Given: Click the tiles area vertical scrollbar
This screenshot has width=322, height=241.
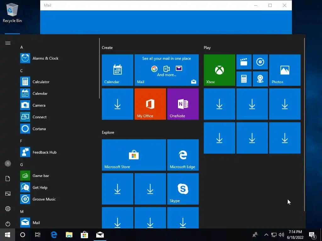Looking at the screenshot, I should click(304, 124).
